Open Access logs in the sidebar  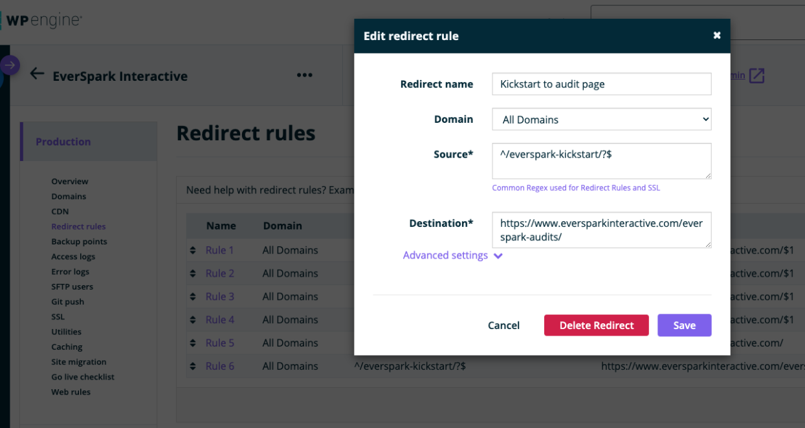point(73,257)
